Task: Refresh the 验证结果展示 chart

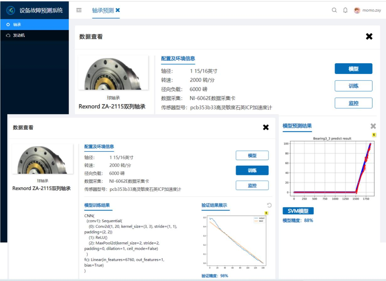Action: (269, 205)
